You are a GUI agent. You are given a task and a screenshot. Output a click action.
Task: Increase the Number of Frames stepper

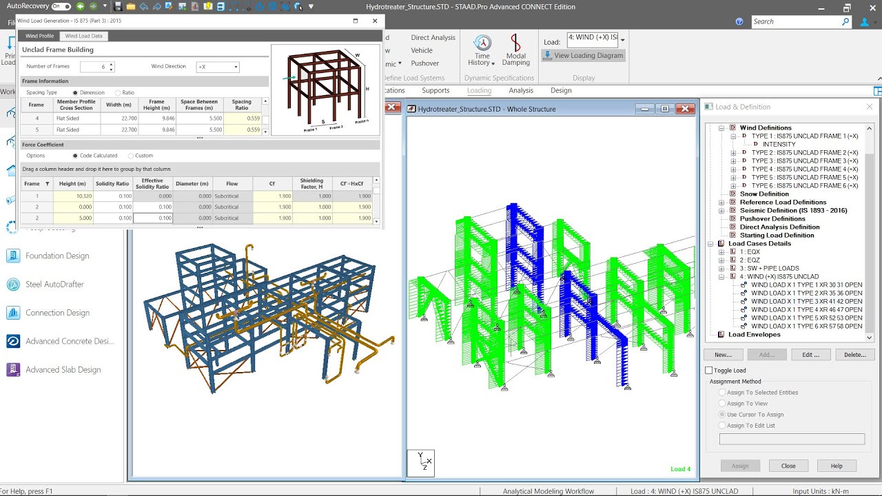(112, 65)
